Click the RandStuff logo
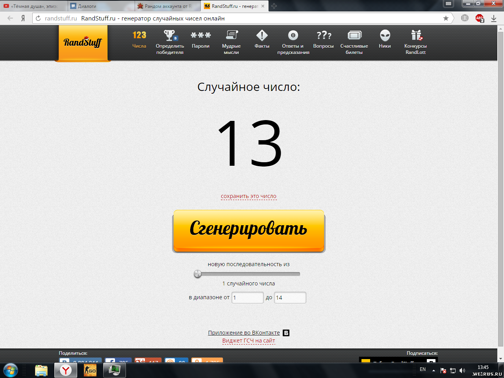This screenshot has height=378, width=504. [83, 43]
